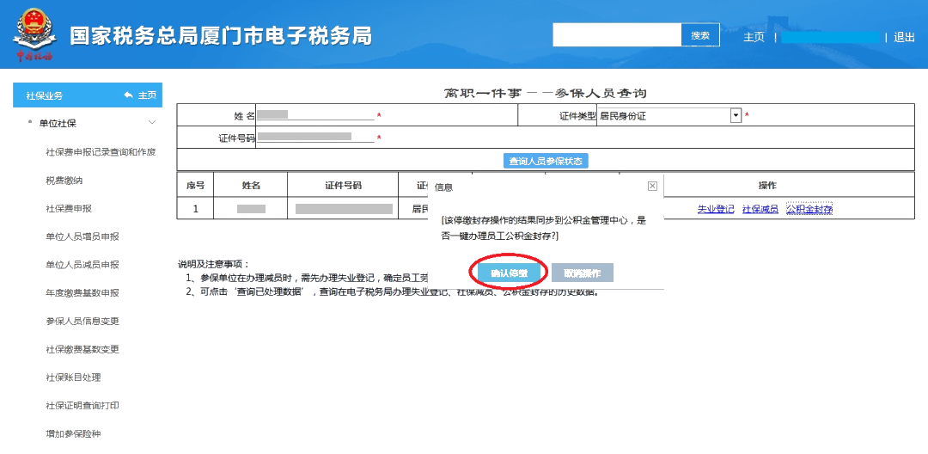Collapse the 单位社保 section chevron
The image size is (928, 454).
(152, 123)
